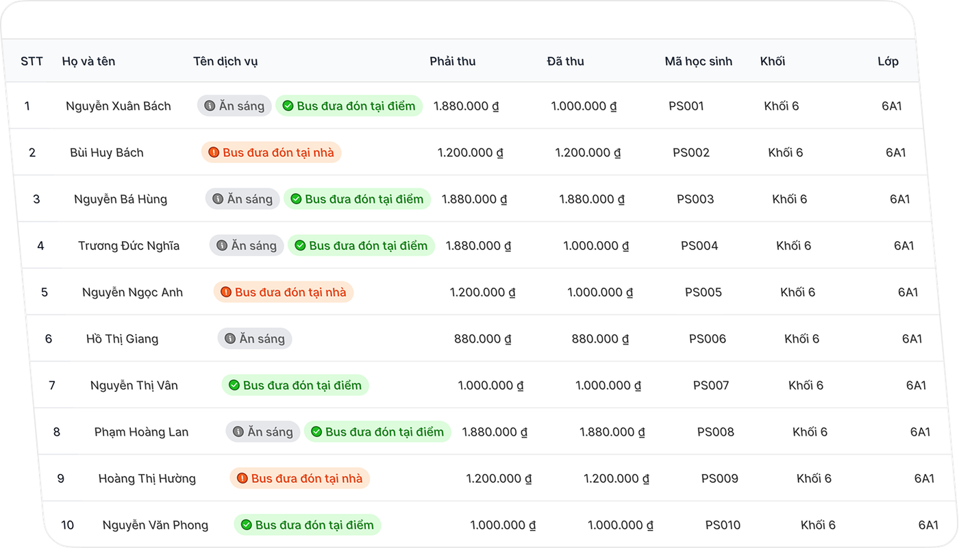Click the Đã thu column header
The image size is (959, 548).
[x=566, y=62]
